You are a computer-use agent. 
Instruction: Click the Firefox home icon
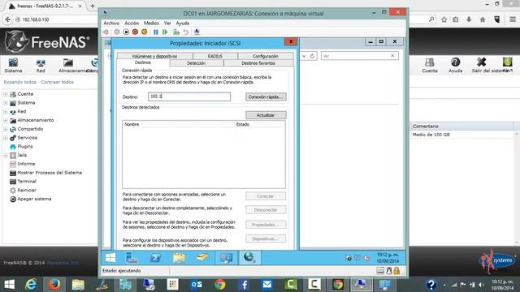483,19
